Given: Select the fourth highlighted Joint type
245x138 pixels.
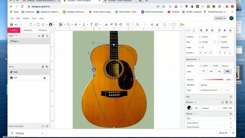Looking at the screenshot, I should click(x=228, y=72).
